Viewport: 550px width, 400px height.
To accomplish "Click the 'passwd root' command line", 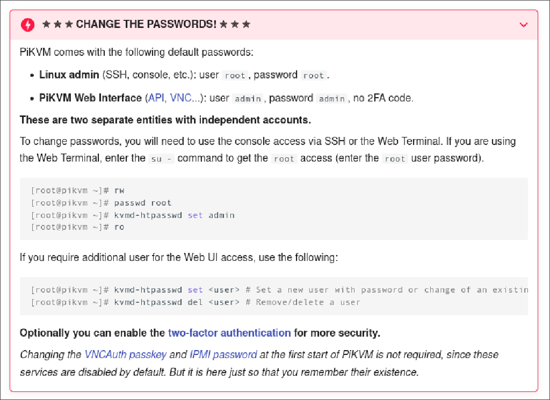I will coord(142,203).
